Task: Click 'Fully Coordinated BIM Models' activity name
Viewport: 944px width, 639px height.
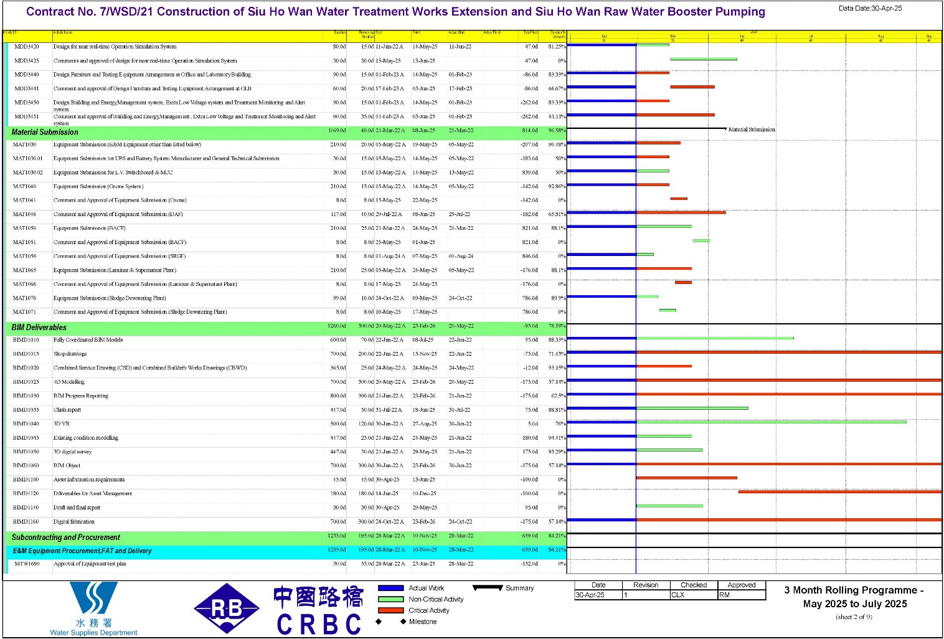Action: tap(88, 340)
